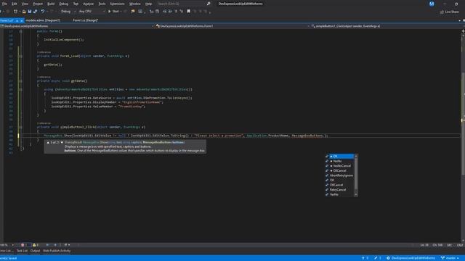Click the Undo icon
Viewport: 465px width, 261px height.
click(x=43, y=12)
